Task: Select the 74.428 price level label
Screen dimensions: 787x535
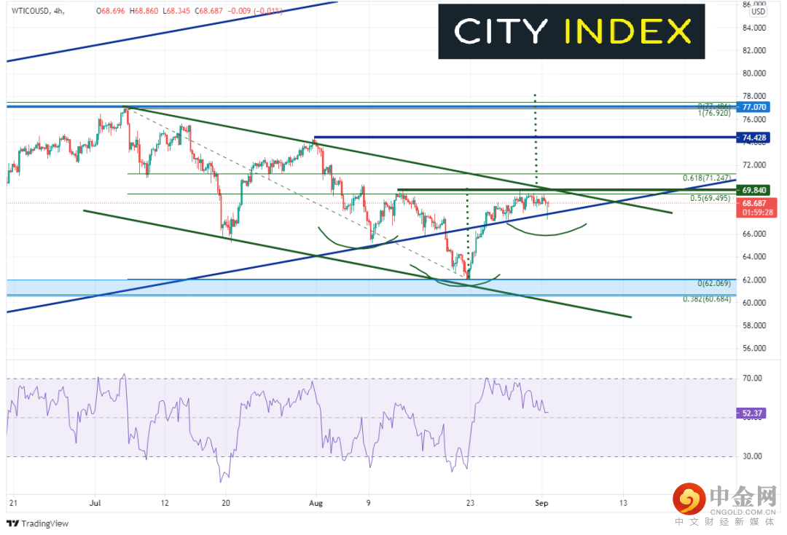Action: [754, 138]
